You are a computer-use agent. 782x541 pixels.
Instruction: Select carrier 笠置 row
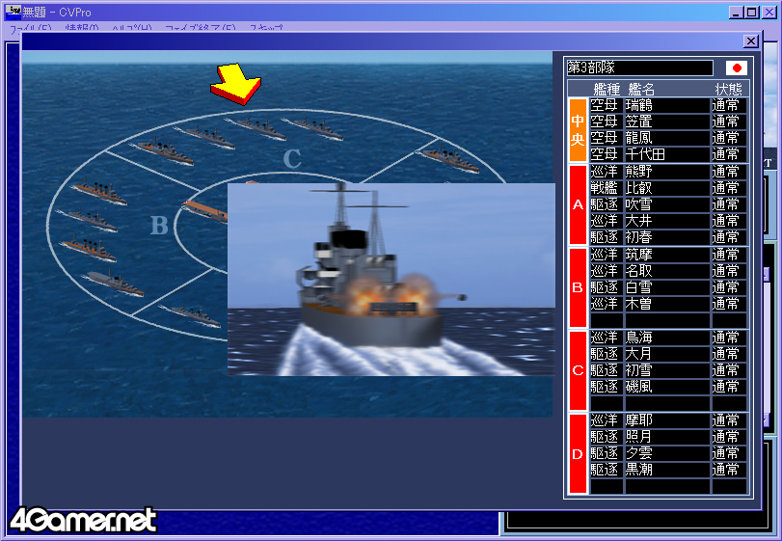point(668,122)
